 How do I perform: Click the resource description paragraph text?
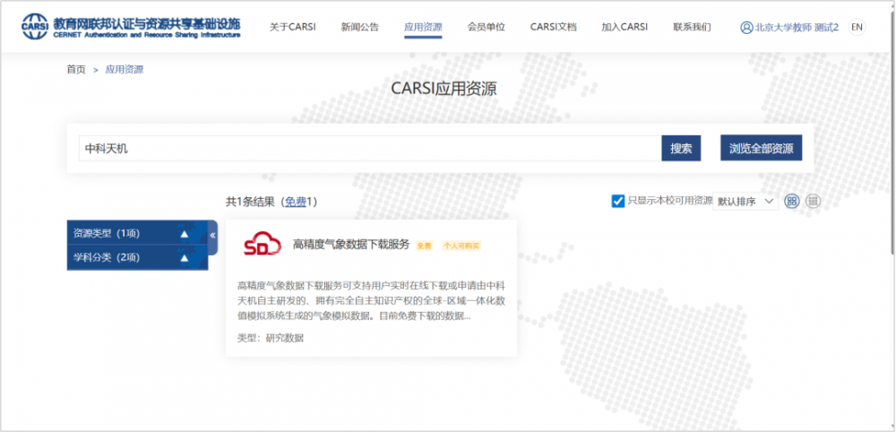[x=370, y=300]
